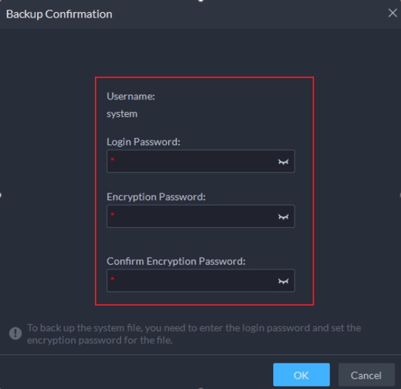The width and height of the screenshot is (401, 389).
Task: Cancel the backup confirmation
Action: click(366, 375)
